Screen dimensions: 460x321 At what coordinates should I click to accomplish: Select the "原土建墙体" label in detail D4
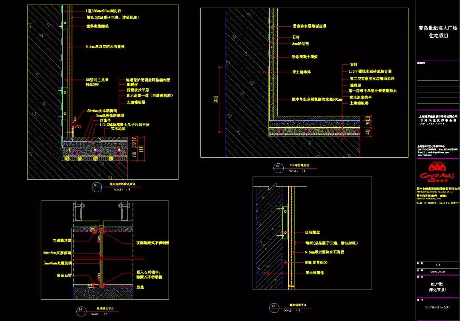(314, 273)
